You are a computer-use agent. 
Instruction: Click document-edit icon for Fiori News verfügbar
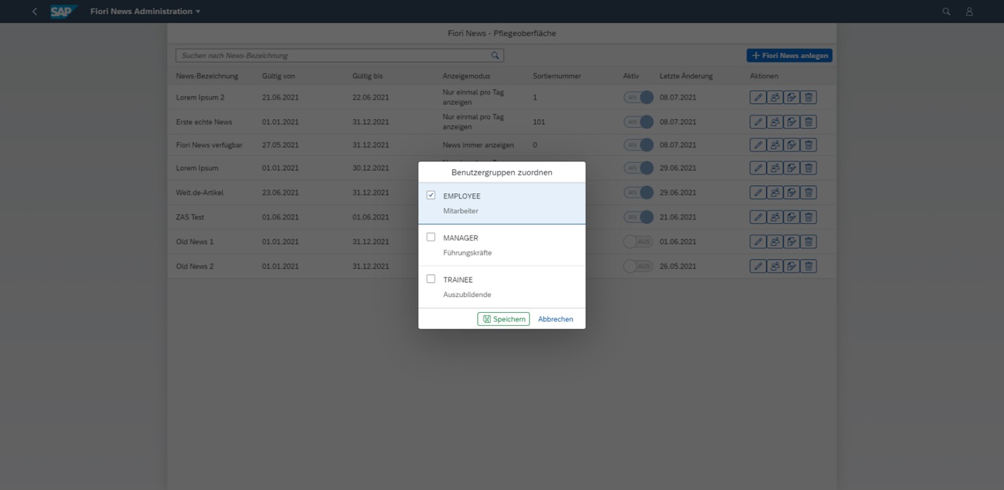pyautogui.click(x=791, y=145)
